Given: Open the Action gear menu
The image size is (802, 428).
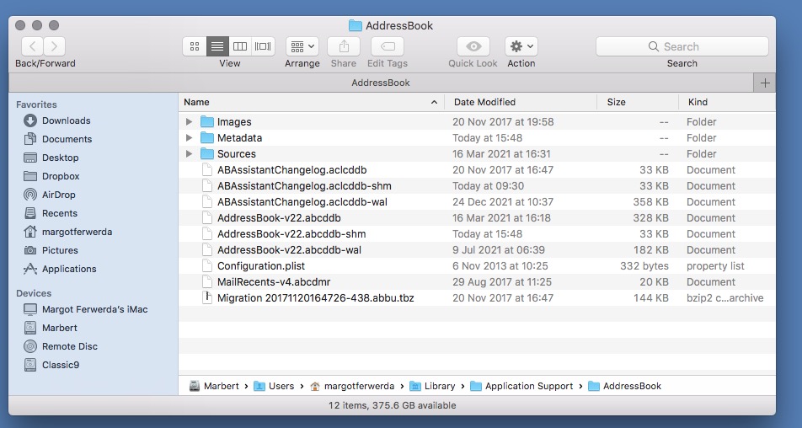Looking at the screenshot, I should [521, 46].
